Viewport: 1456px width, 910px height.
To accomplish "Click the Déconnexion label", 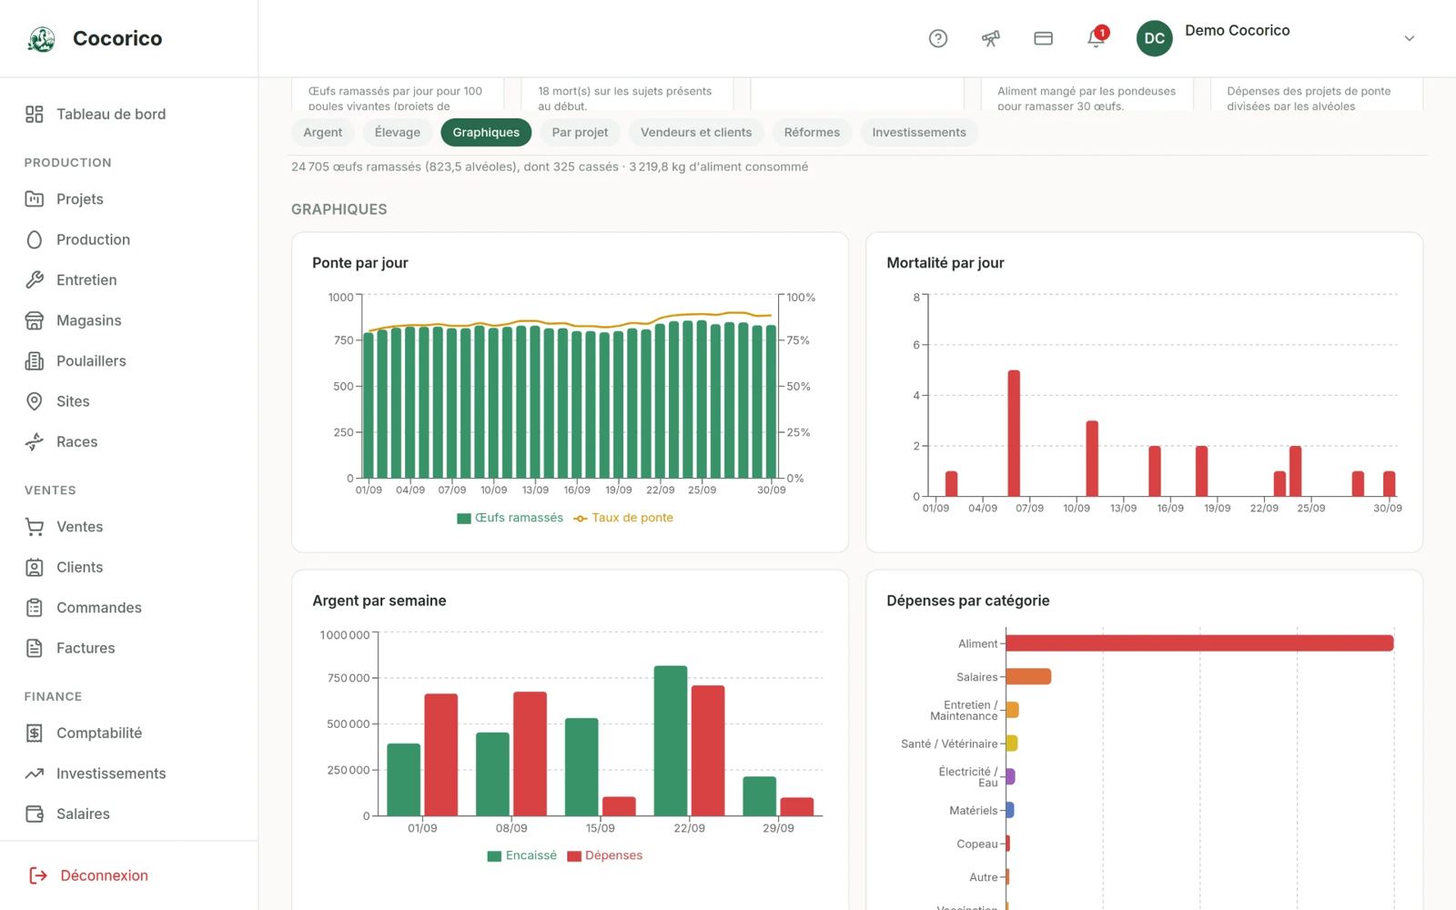I will [x=104, y=875].
